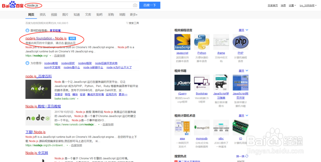Click the 百度一下 search button

tap(150, 5)
